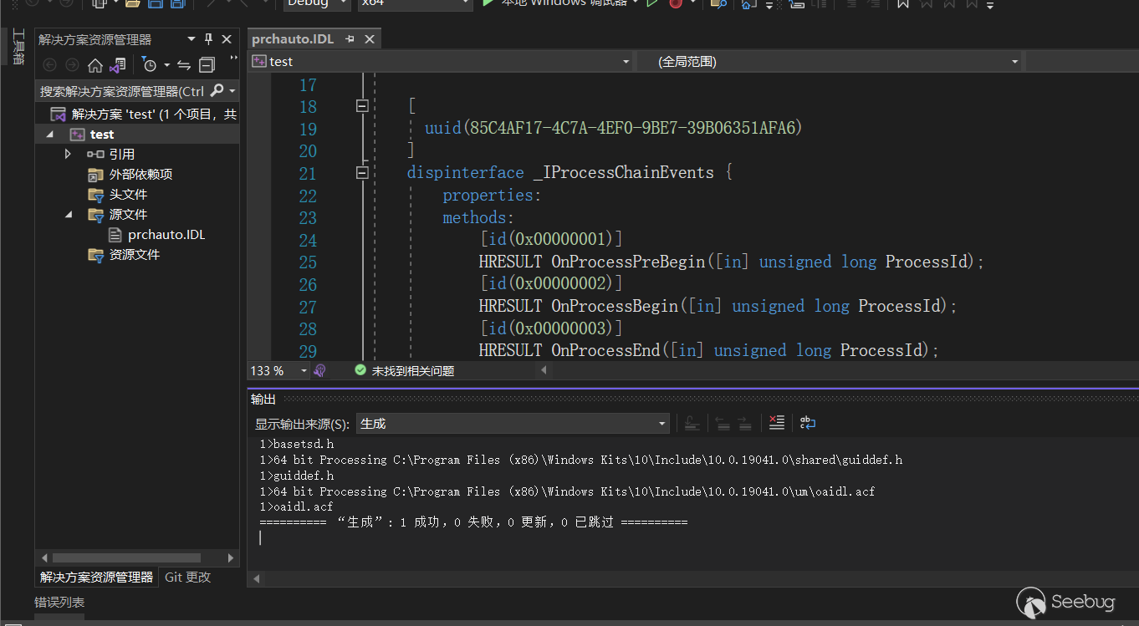Switch to the Git 更改 tab

coord(188,577)
